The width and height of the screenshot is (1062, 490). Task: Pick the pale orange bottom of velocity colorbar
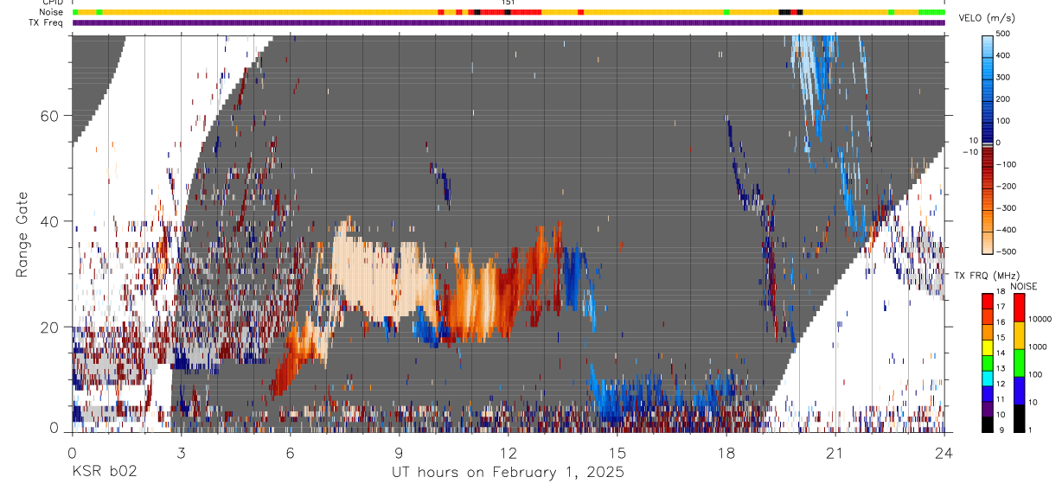point(988,244)
